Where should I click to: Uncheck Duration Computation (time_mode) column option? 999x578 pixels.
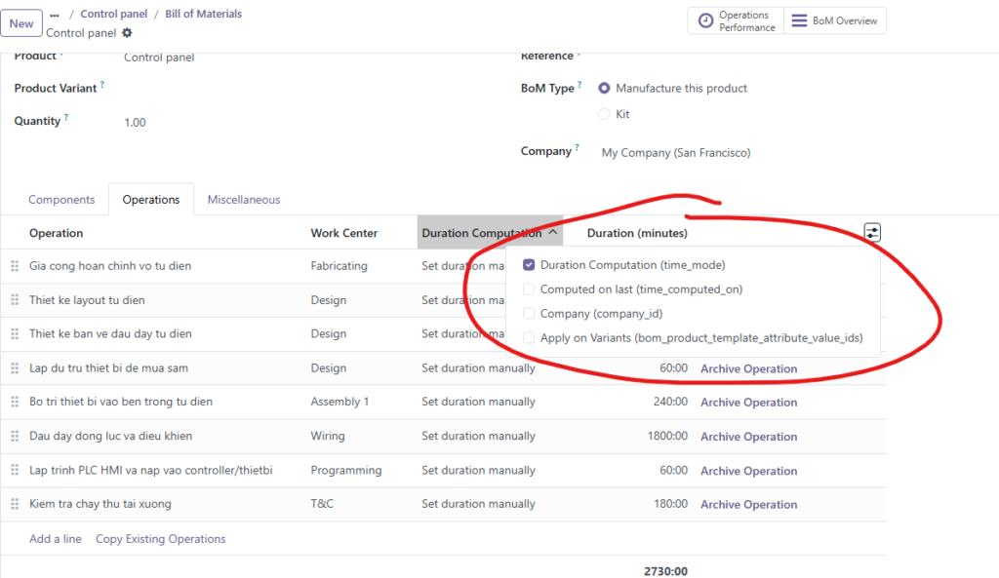(529, 265)
